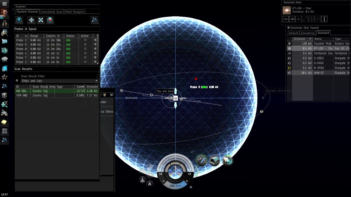Switch to the System Scanner tab
Image resolution: width=351 pixels, height=197 pixels.
pos(27,12)
